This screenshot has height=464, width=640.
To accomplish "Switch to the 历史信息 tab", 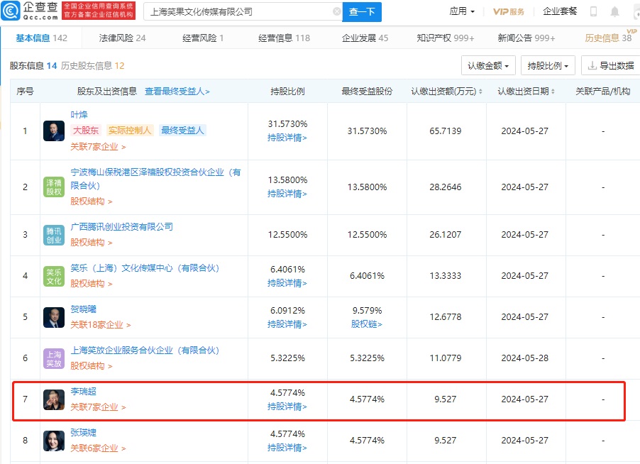I will [608, 38].
